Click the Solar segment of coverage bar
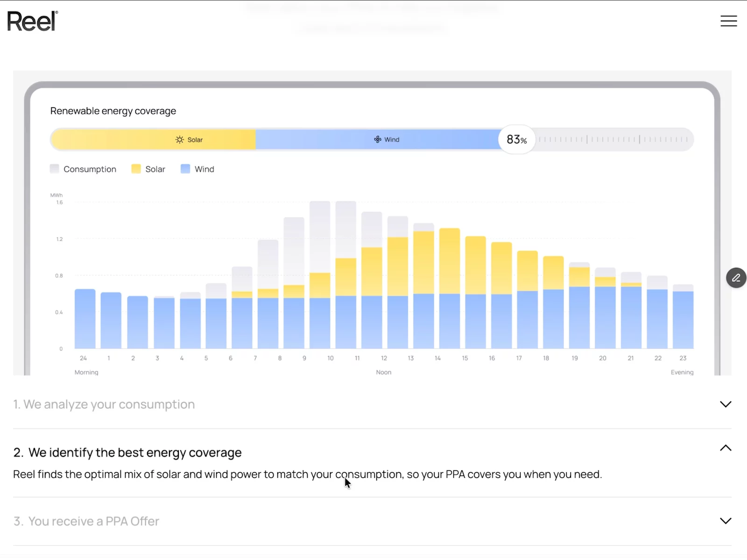 [153, 140]
